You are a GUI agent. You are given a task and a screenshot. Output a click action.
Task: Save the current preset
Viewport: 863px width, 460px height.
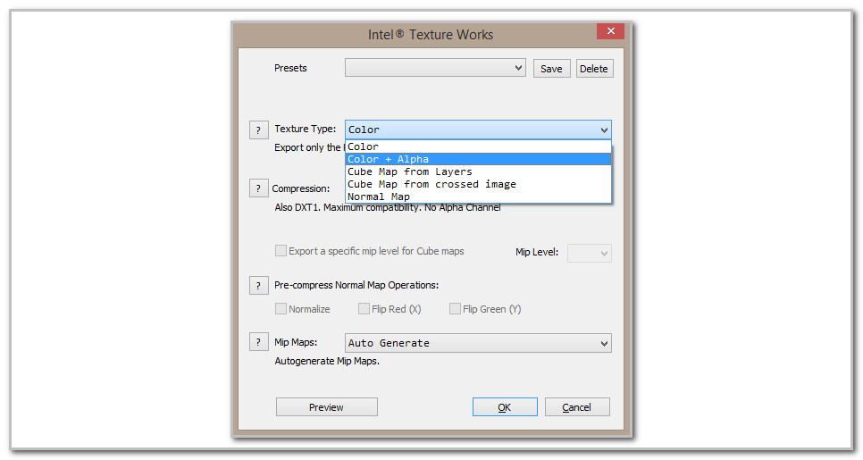coord(551,69)
